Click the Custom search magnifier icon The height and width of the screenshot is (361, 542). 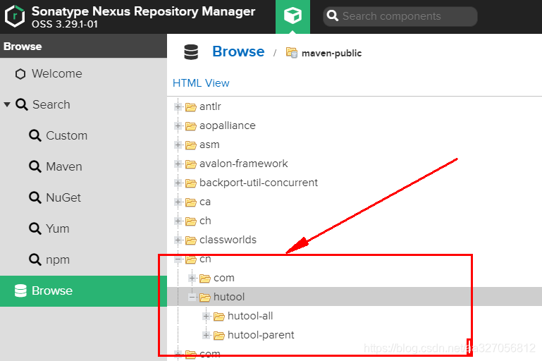point(35,135)
